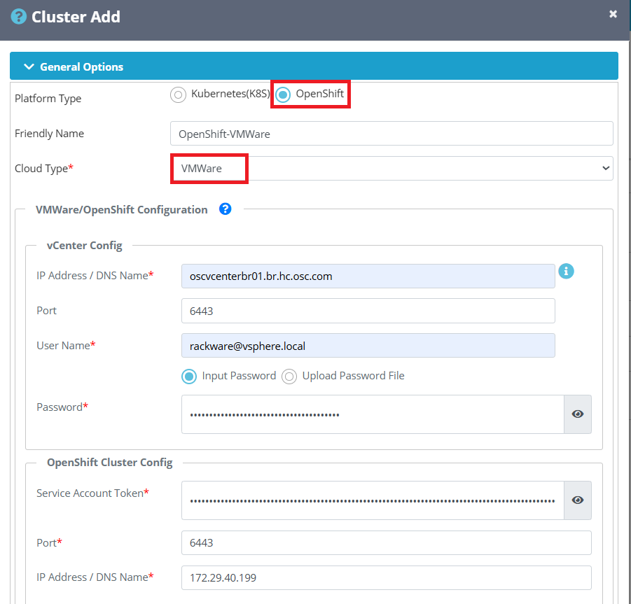Screen dimensions: 631x604
Task: Select the OpenShift platform type
Action: tap(283, 95)
